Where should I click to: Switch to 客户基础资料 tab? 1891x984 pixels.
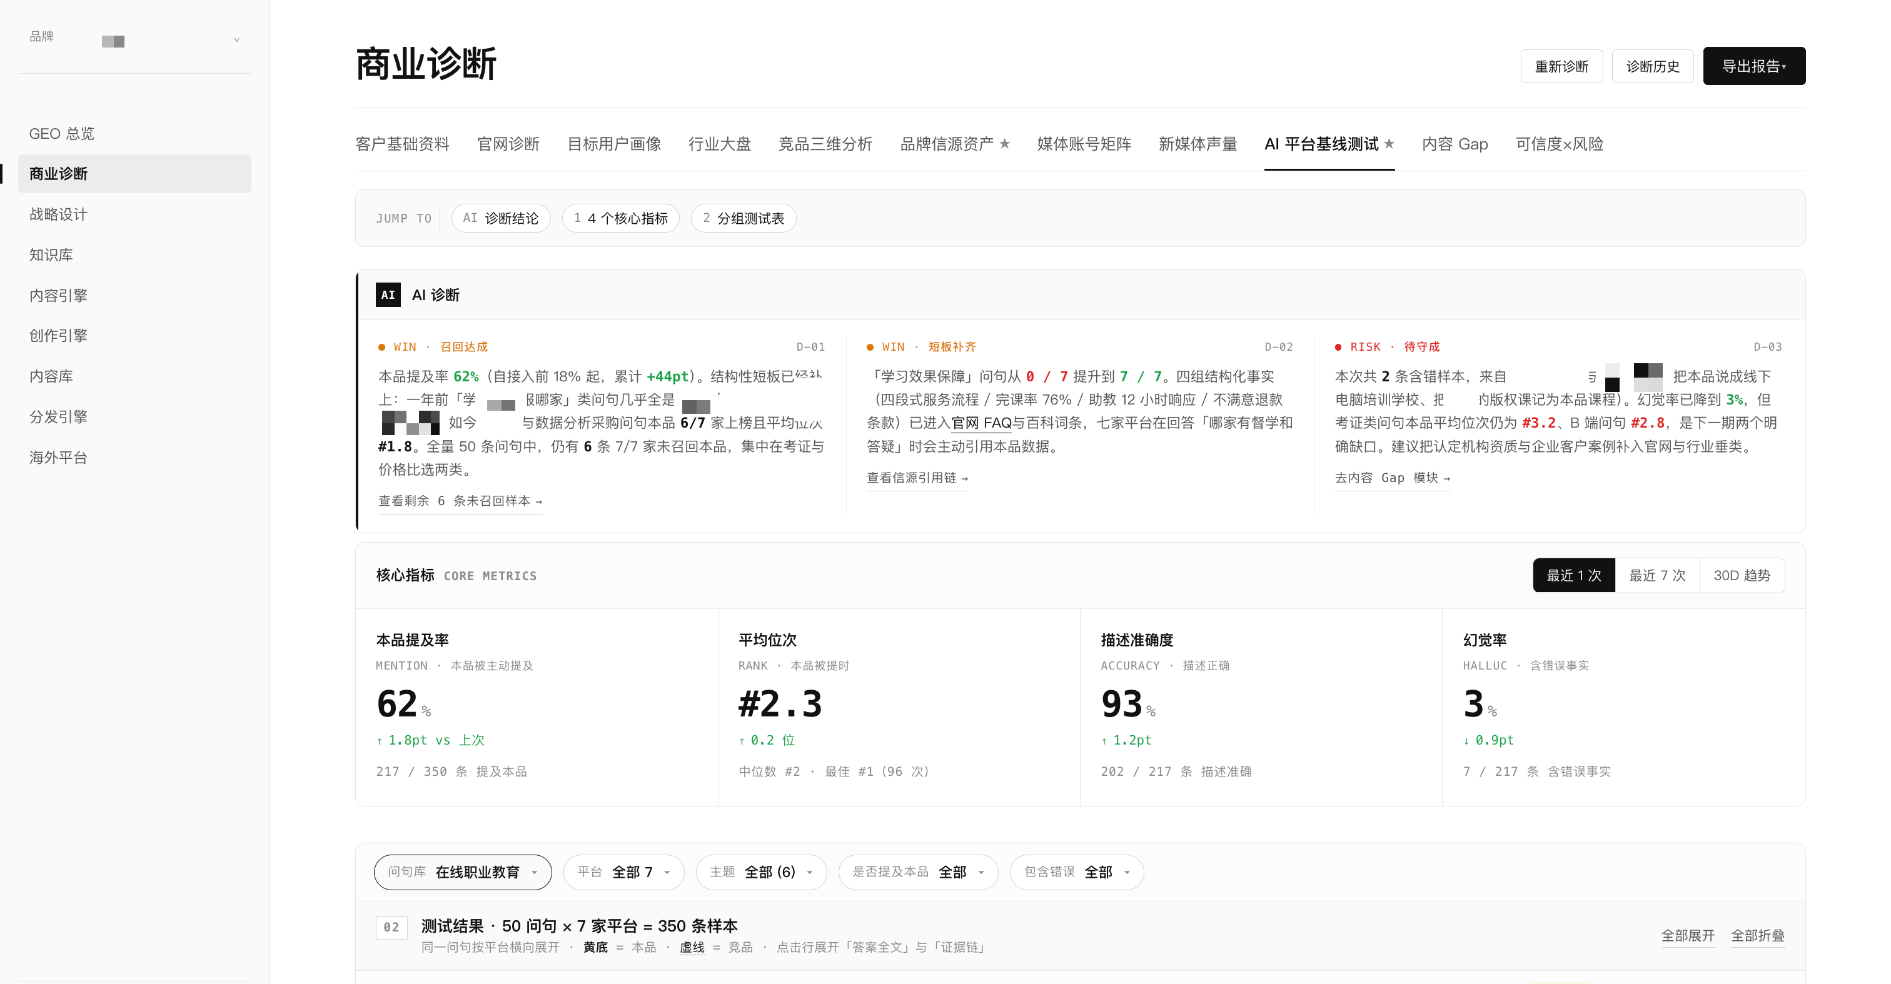pyautogui.click(x=402, y=144)
